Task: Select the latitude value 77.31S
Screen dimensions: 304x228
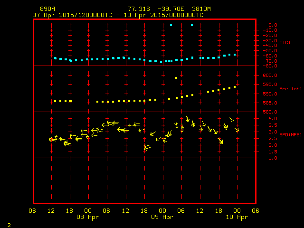Action: [139, 9]
